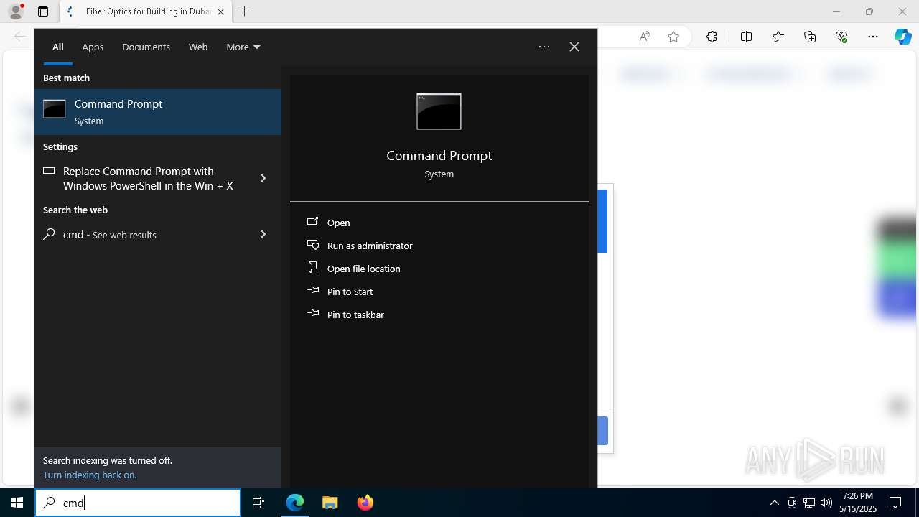Open Edge favorites list icon
Image resolution: width=919 pixels, height=517 pixels.
click(x=778, y=37)
